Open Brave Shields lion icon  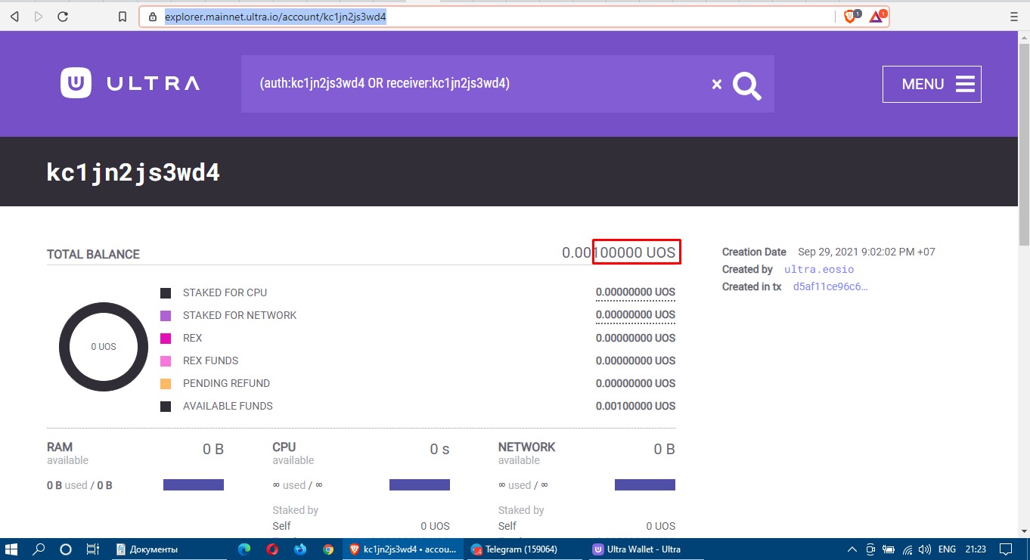(850, 16)
